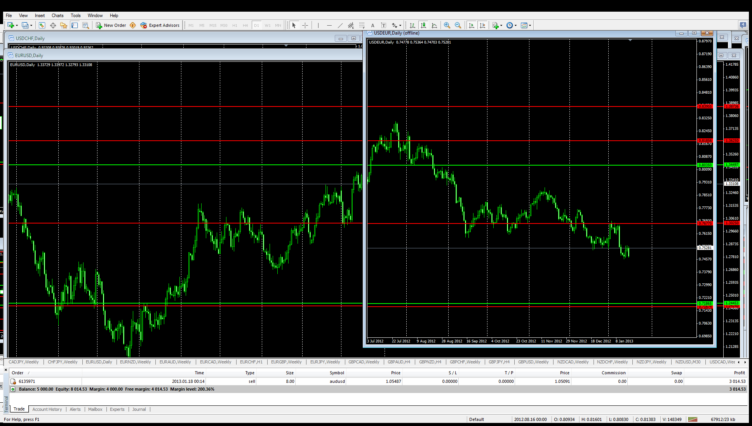Select the open order row 6135971
The image size is (752, 426).
coord(378,381)
